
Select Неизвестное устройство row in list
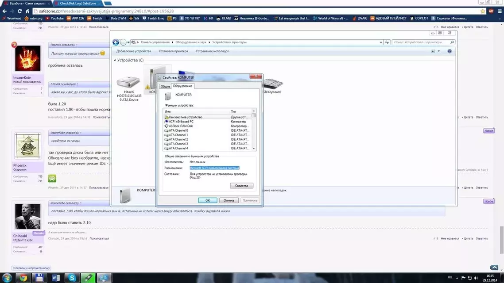pyautogui.click(x=208, y=118)
